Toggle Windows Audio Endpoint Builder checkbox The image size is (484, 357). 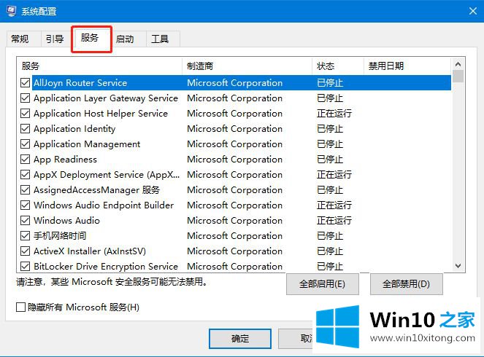coord(25,205)
